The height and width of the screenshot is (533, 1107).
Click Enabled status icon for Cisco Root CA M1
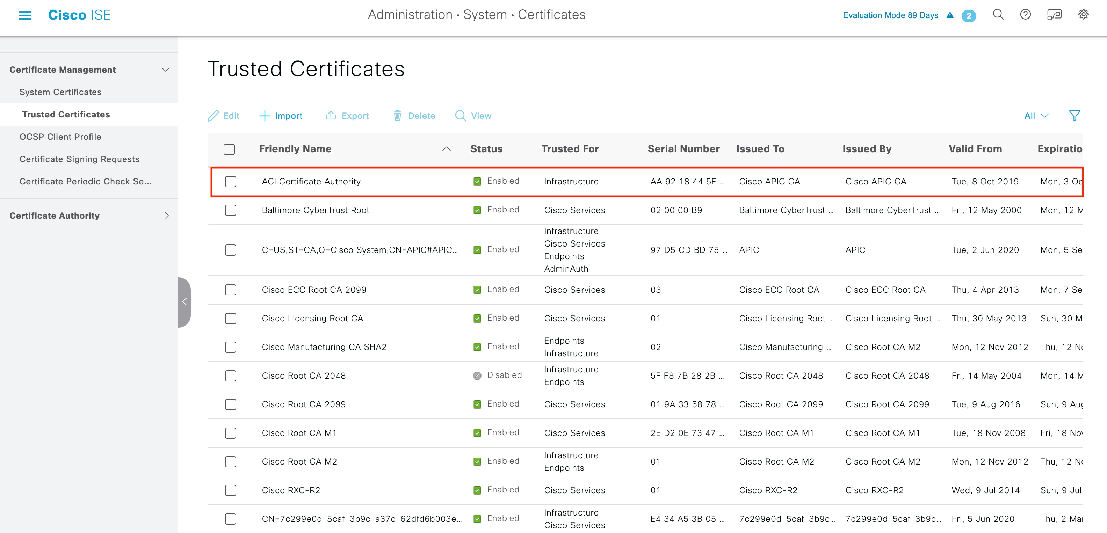point(477,433)
